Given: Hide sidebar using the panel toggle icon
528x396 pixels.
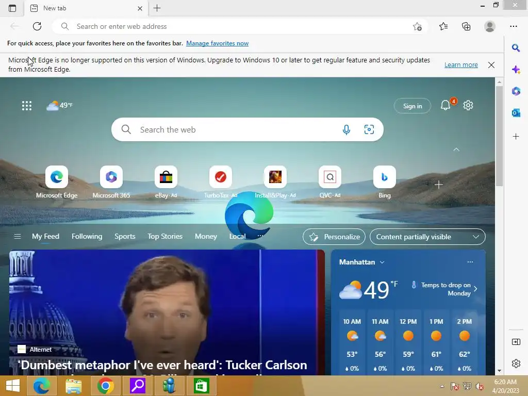Looking at the screenshot, I should (516, 342).
